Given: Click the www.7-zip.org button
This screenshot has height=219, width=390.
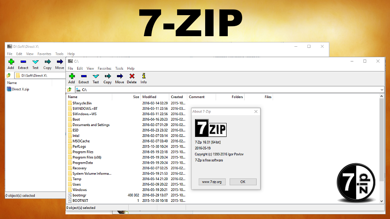Looking at the screenshot, I should (x=212, y=182).
